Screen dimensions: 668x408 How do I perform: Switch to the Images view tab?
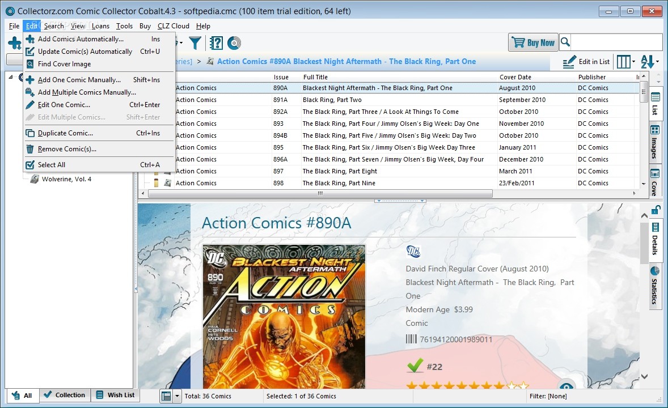(655, 143)
